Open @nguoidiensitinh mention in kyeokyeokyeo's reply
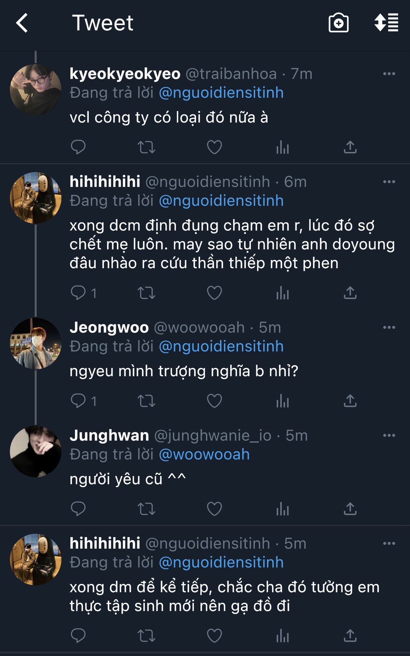The width and height of the screenshot is (410, 656). (x=221, y=93)
